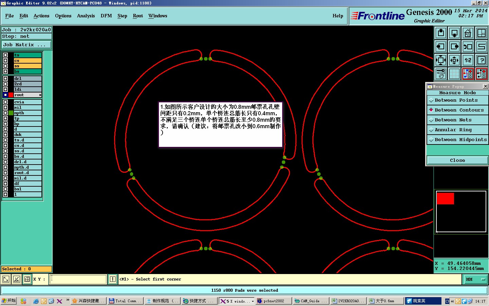The height and width of the screenshot is (306, 489).
Task: Select Between Points measure mode
Action: point(457,100)
